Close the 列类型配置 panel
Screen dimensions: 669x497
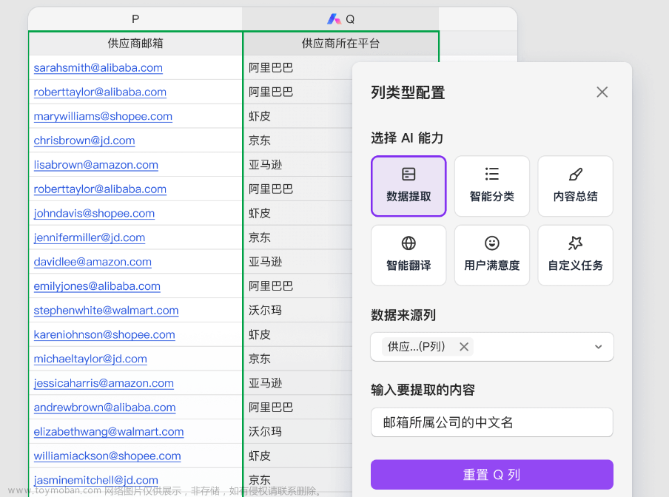tap(602, 92)
